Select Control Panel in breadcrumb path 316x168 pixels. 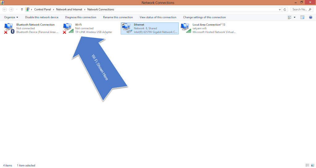[x=43, y=10]
